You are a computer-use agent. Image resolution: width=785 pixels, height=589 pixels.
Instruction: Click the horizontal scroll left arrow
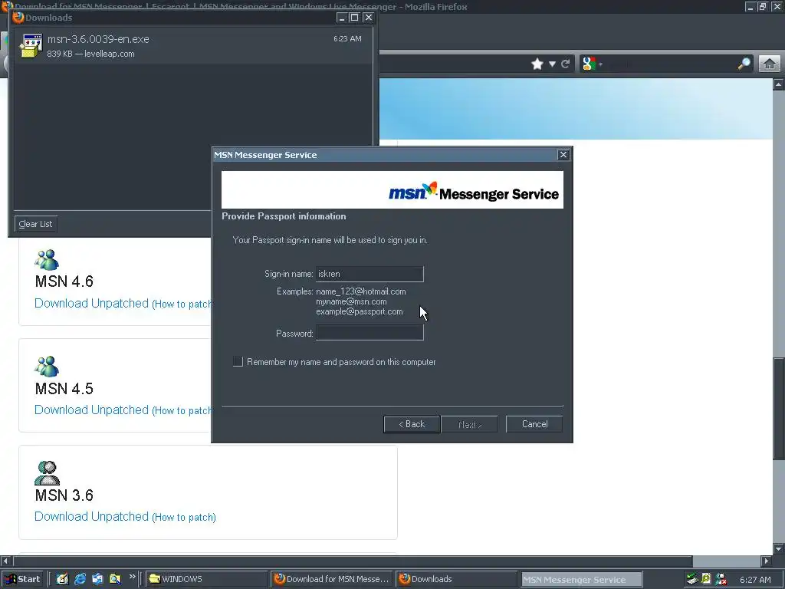coord(5,561)
